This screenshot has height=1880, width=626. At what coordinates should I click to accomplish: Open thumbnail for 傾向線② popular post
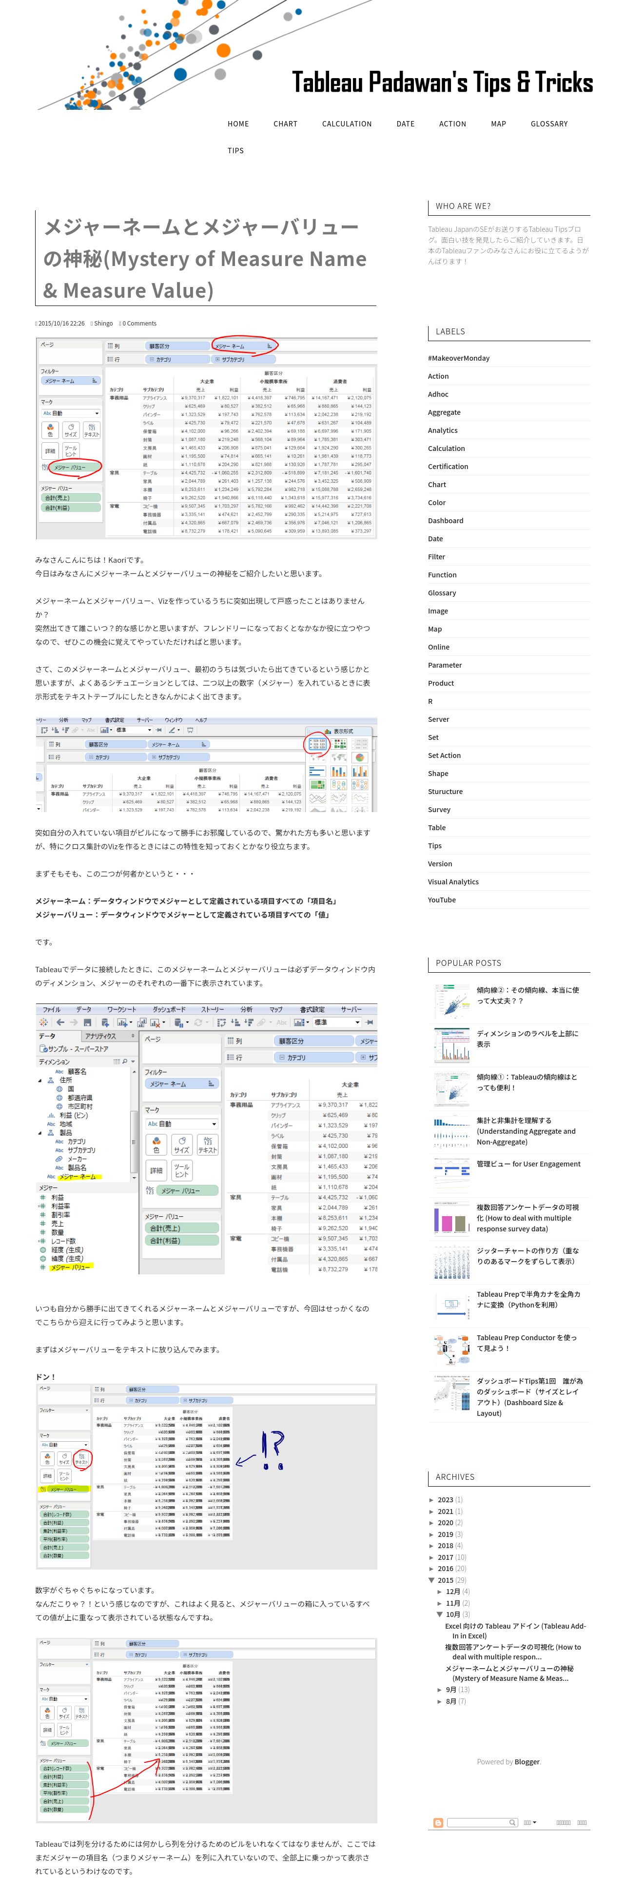click(x=452, y=1001)
